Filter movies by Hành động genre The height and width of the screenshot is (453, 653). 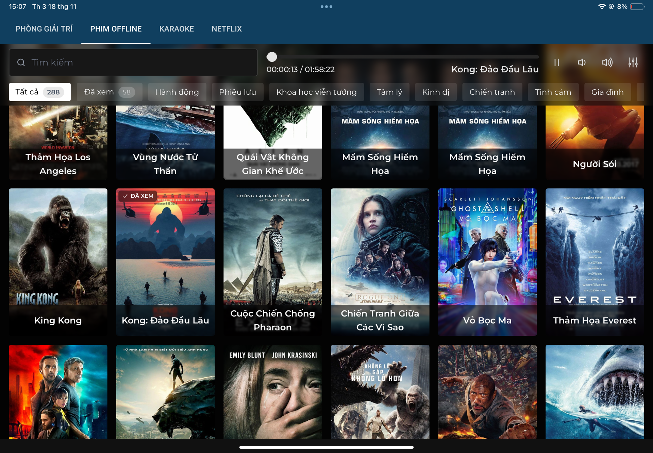[177, 92]
